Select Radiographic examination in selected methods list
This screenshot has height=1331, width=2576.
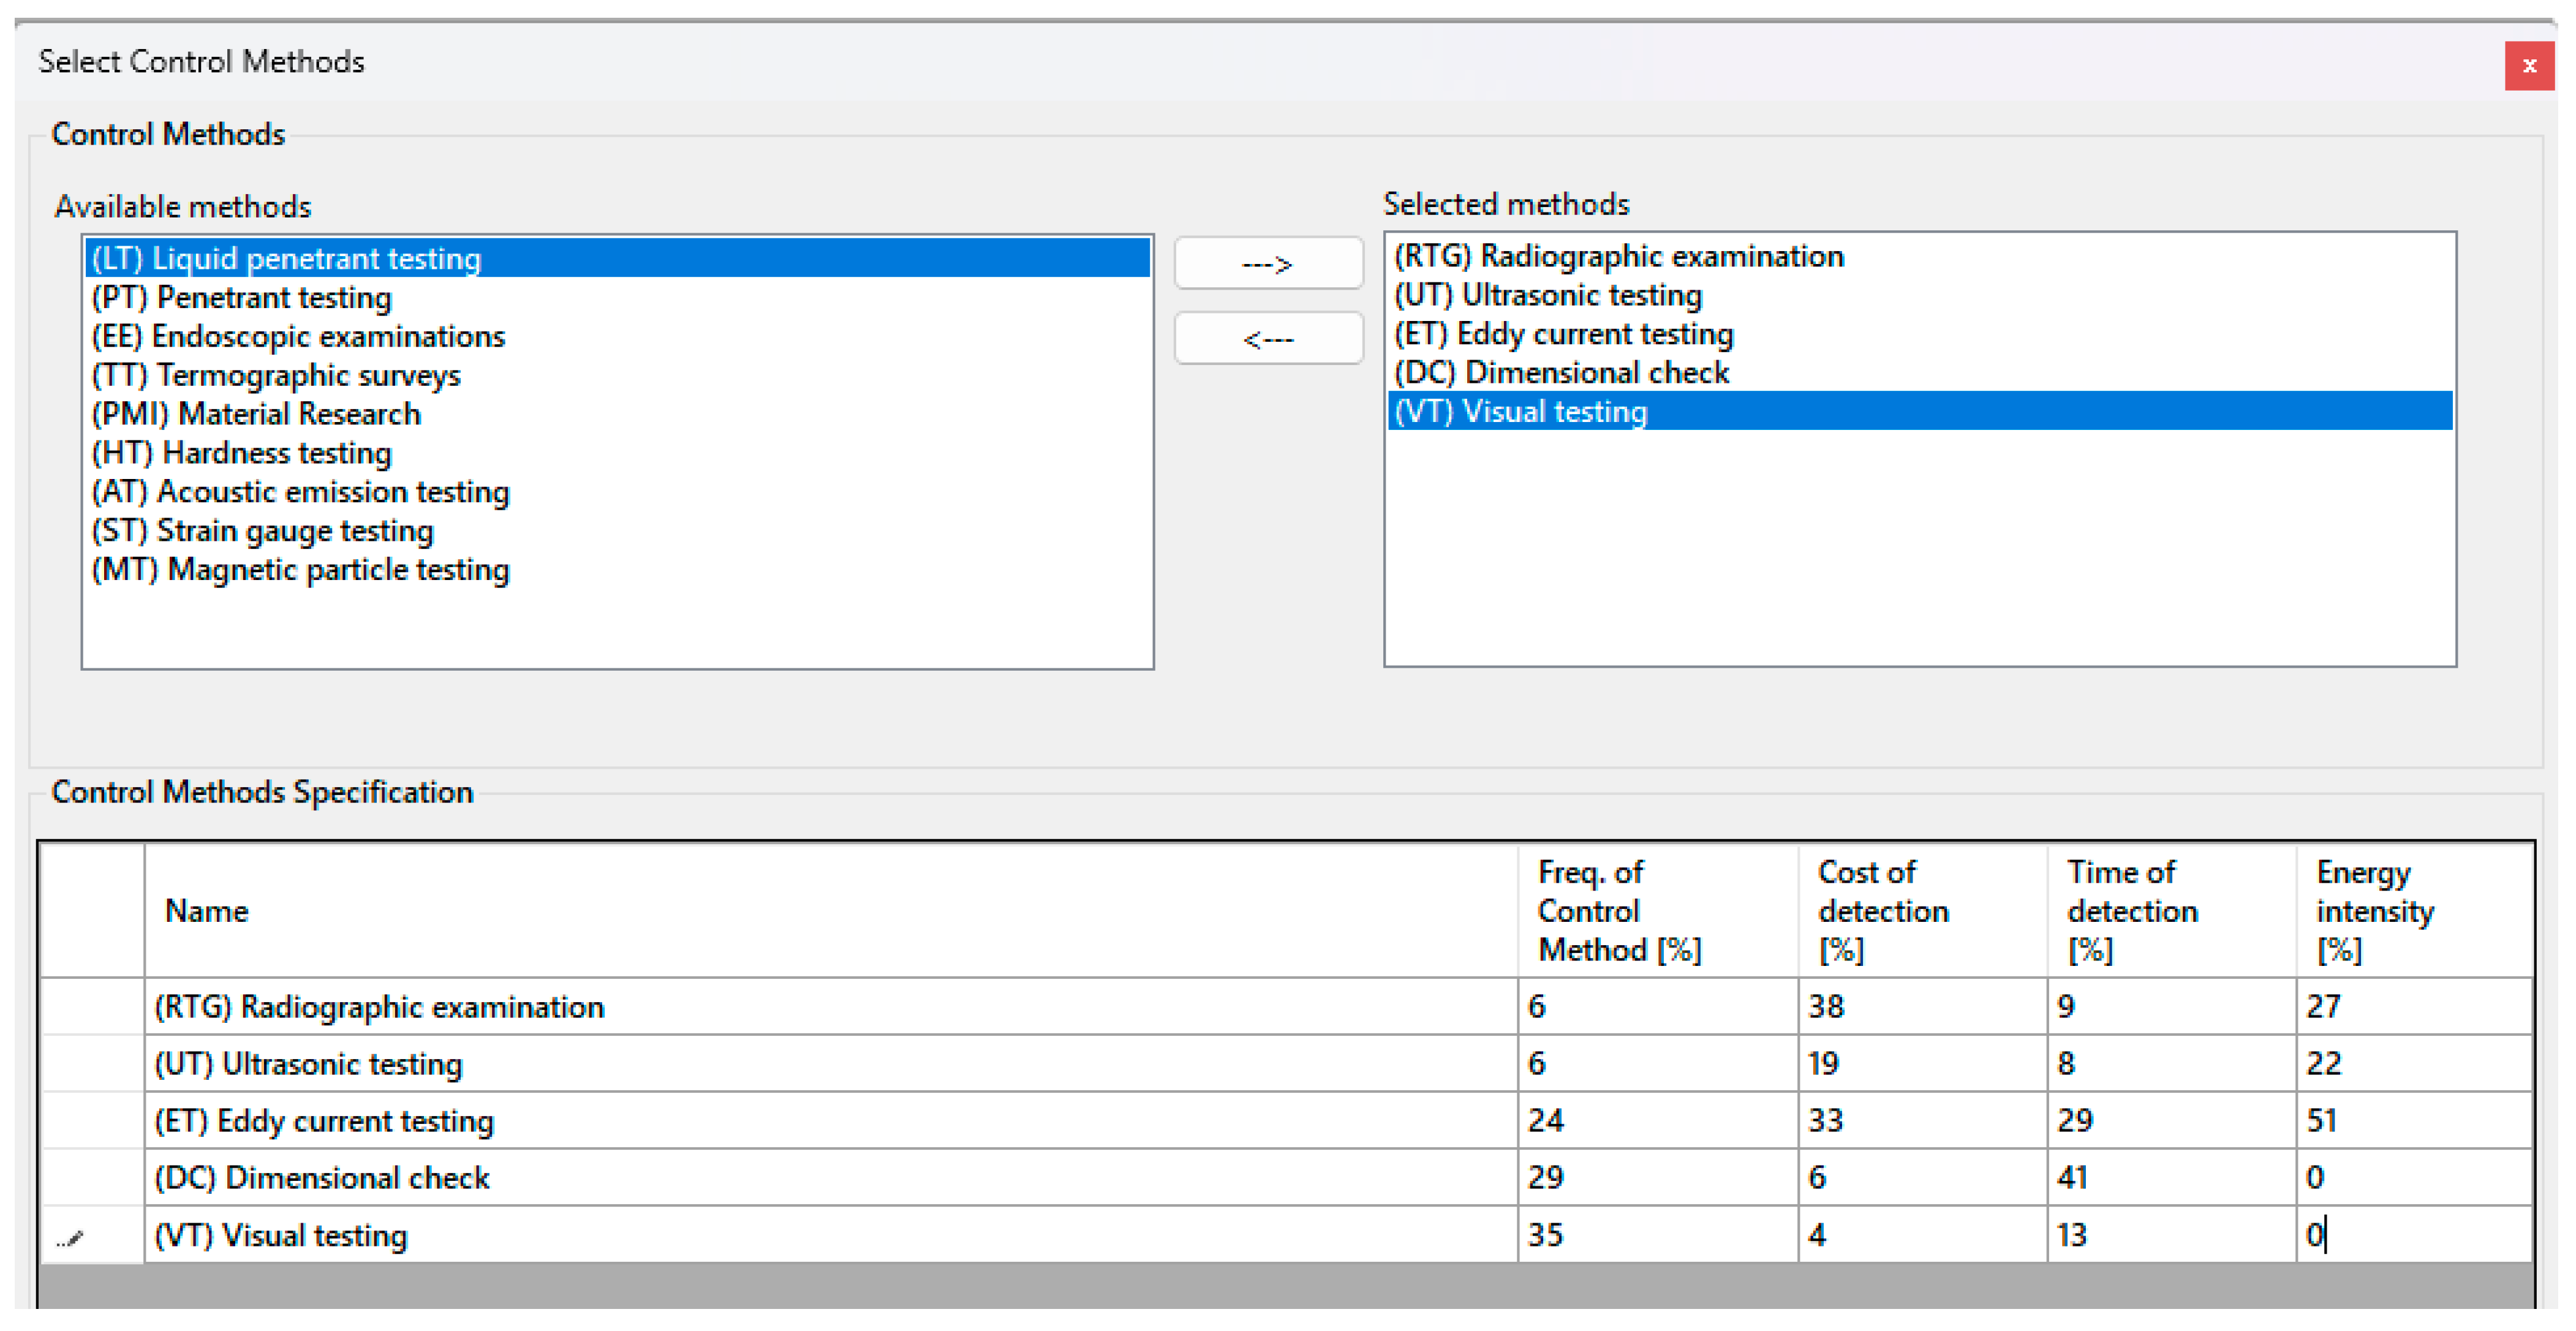tap(1618, 257)
